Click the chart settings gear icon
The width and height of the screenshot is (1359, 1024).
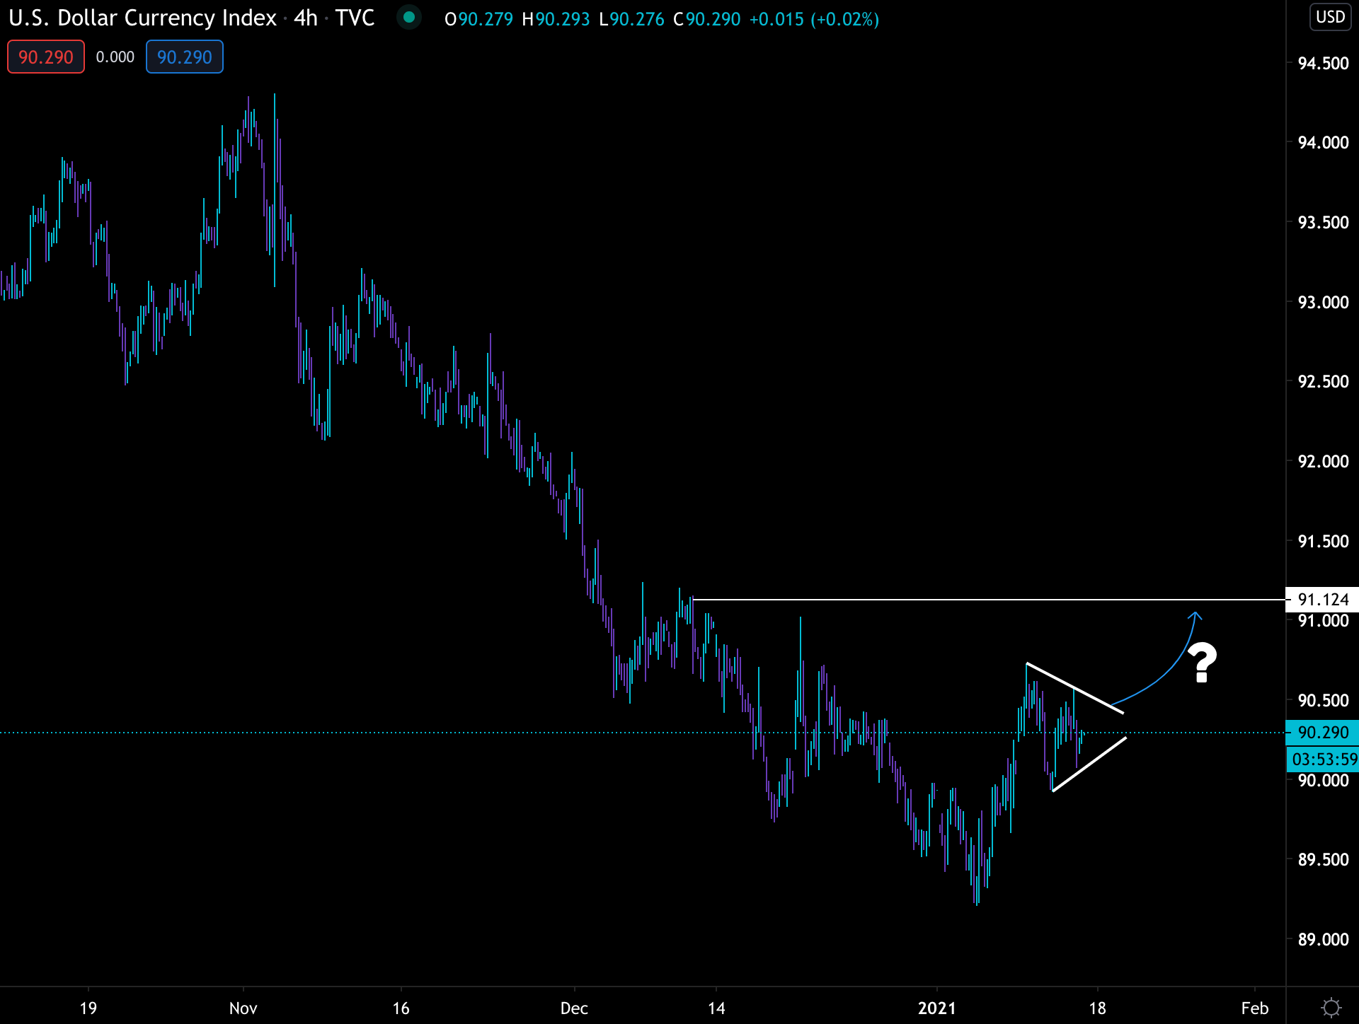(x=1331, y=1007)
